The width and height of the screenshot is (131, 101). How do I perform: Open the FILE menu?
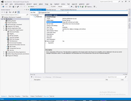tap(2, 4)
